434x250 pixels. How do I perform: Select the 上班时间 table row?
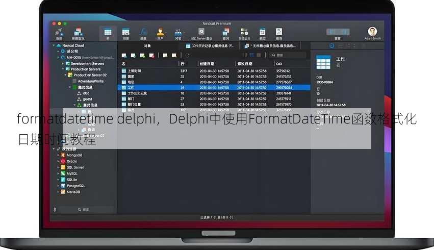(214, 71)
